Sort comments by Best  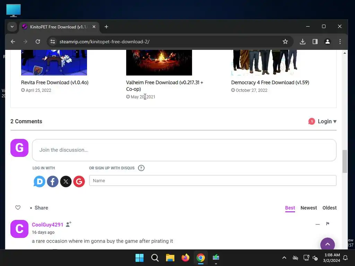pyautogui.click(x=290, y=208)
